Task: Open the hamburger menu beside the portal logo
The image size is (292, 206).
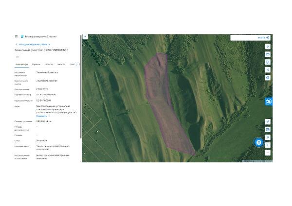Action: coord(16,36)
